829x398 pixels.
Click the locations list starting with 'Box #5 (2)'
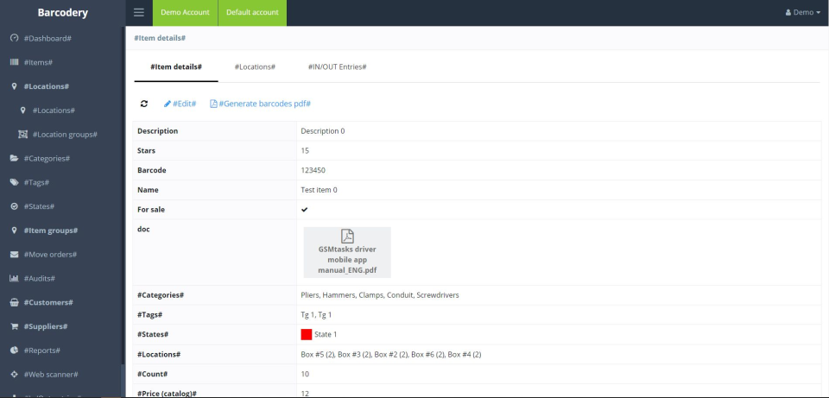pos(390,355)
